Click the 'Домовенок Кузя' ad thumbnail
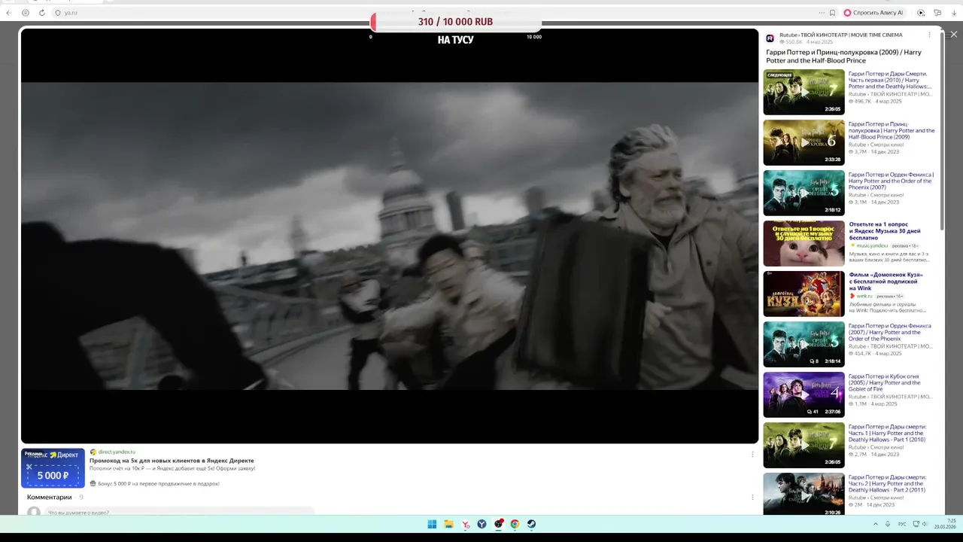Viewport: 963px width, 542px height. pos(804,294)
